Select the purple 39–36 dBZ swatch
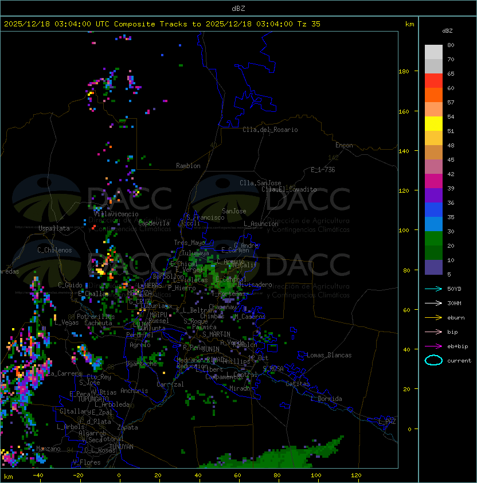Screen dimensions: 477x483 pyautogui.click(x=433, y=195)
